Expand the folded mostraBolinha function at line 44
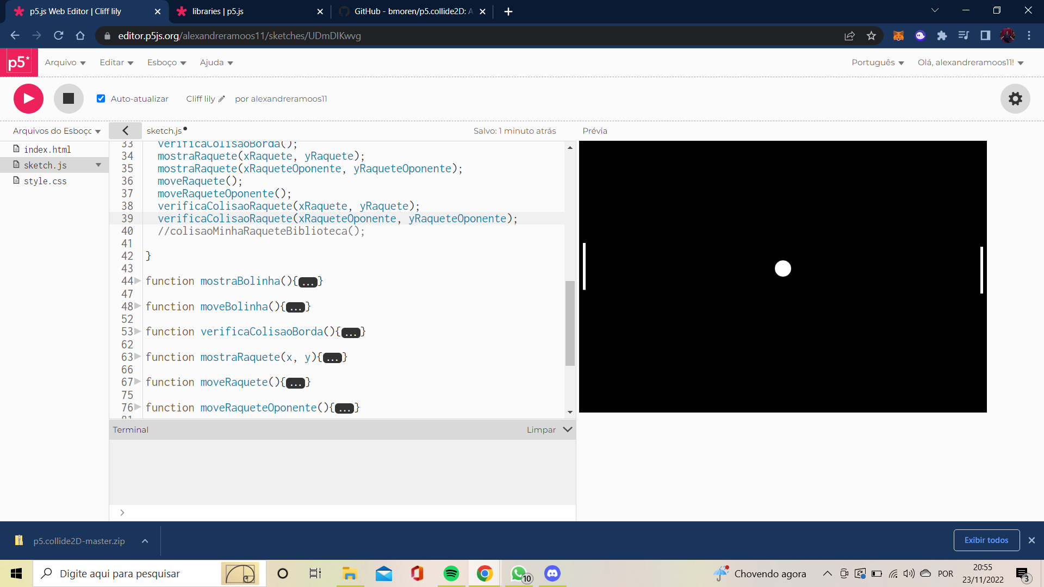This screenshot has width=1044, height=587. (138, 281)
